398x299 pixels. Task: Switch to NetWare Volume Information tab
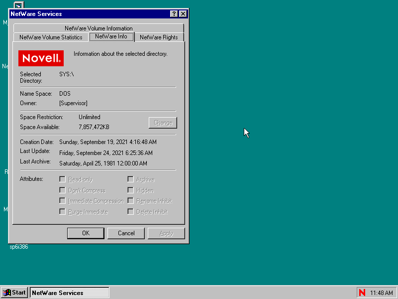coord(99,28)
